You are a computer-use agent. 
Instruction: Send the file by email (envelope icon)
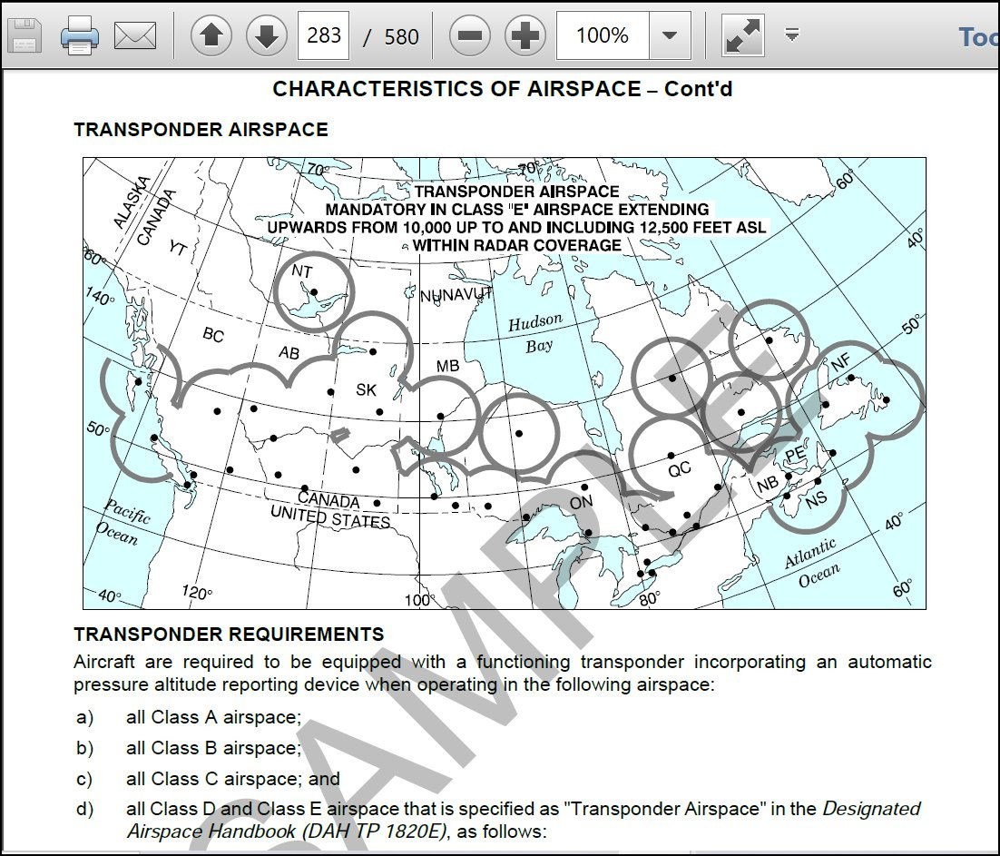click(134, 35)
